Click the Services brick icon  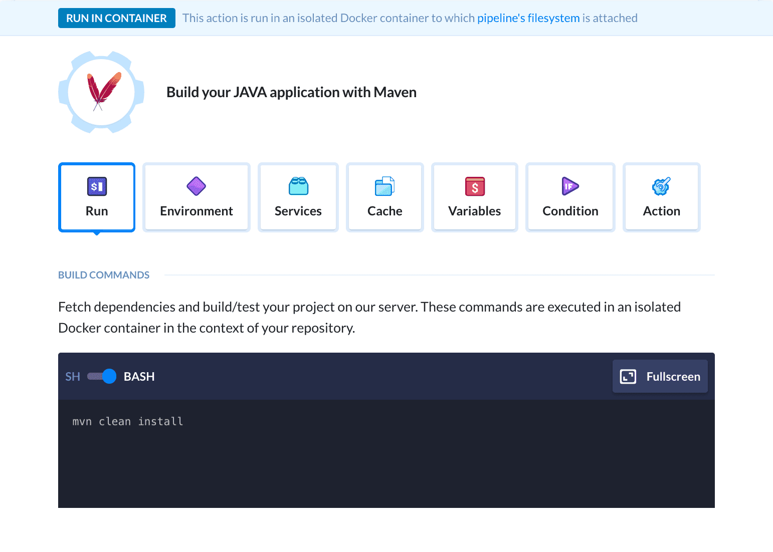point(298,186)
